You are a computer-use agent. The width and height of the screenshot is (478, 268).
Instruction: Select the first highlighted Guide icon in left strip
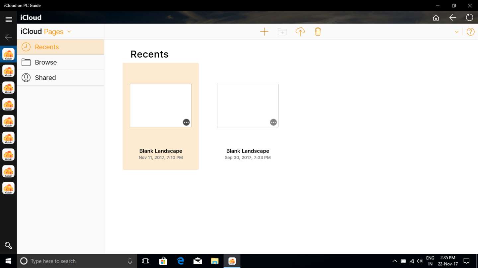point(8,54)
